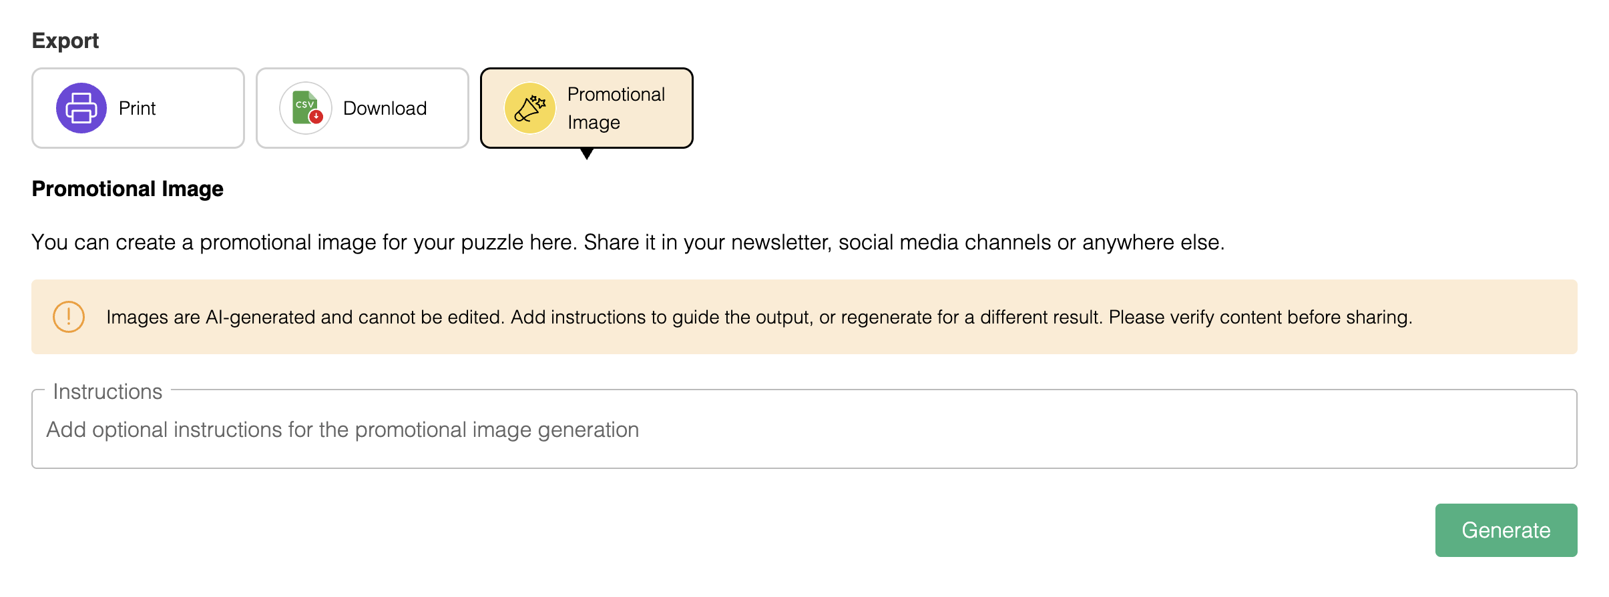The image size is (1609, 597).
Task: Click the yellow megaphone party icon
Action: 530,108
